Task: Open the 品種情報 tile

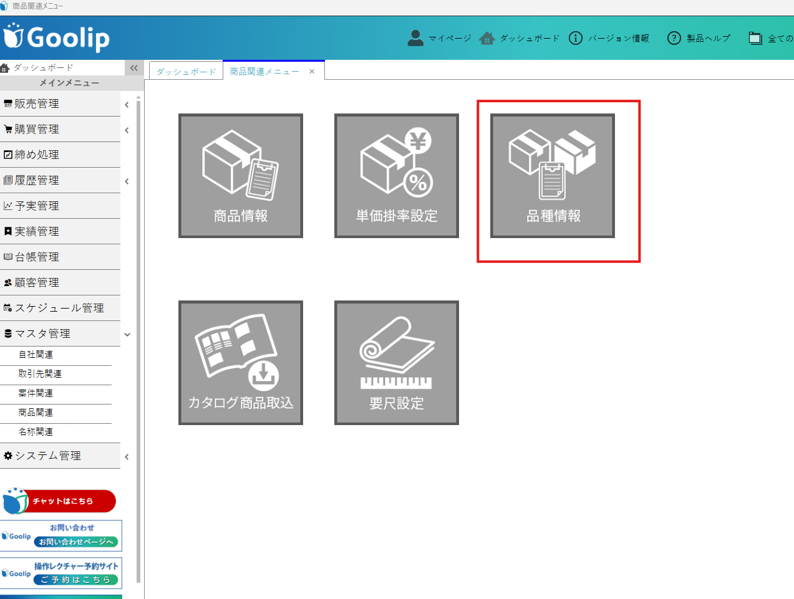Action: click(x=553, y=176)
